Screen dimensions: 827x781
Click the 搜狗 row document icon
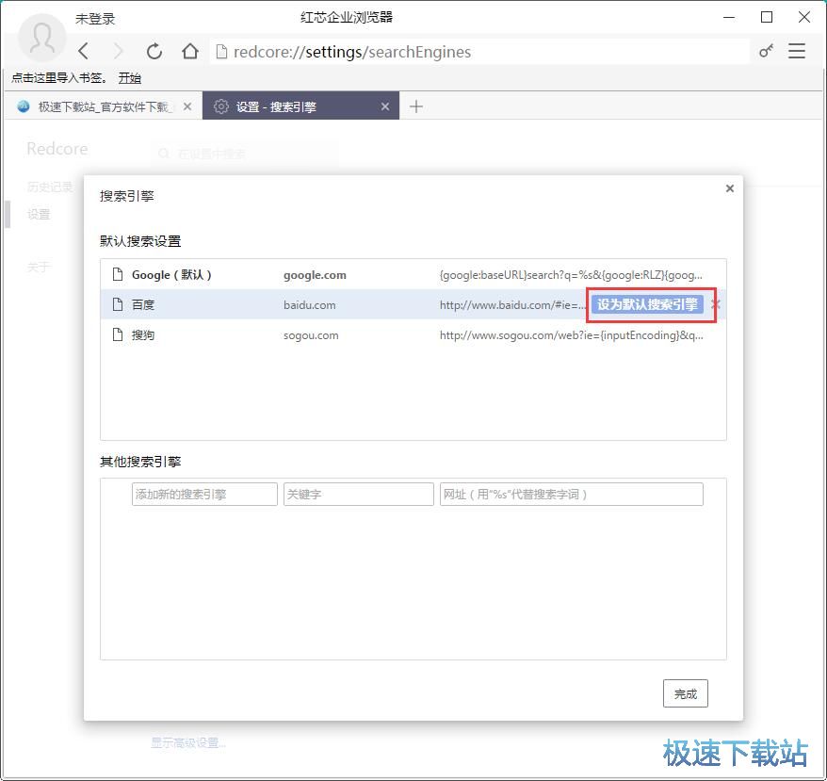[118, 334]
